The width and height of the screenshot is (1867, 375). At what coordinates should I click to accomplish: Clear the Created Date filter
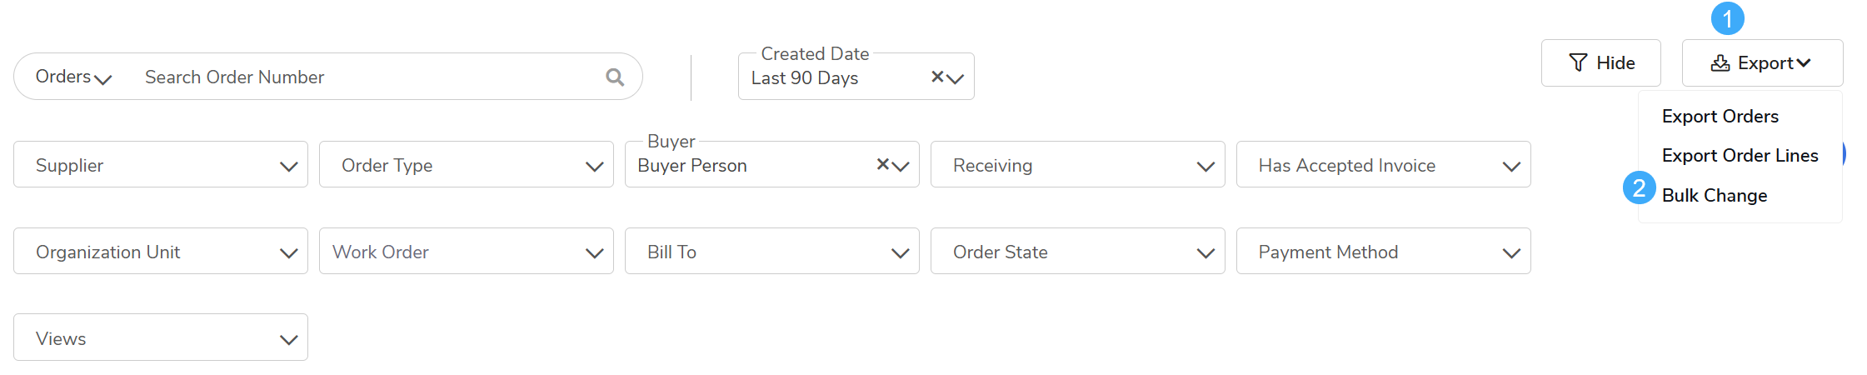tap(937, 77)
